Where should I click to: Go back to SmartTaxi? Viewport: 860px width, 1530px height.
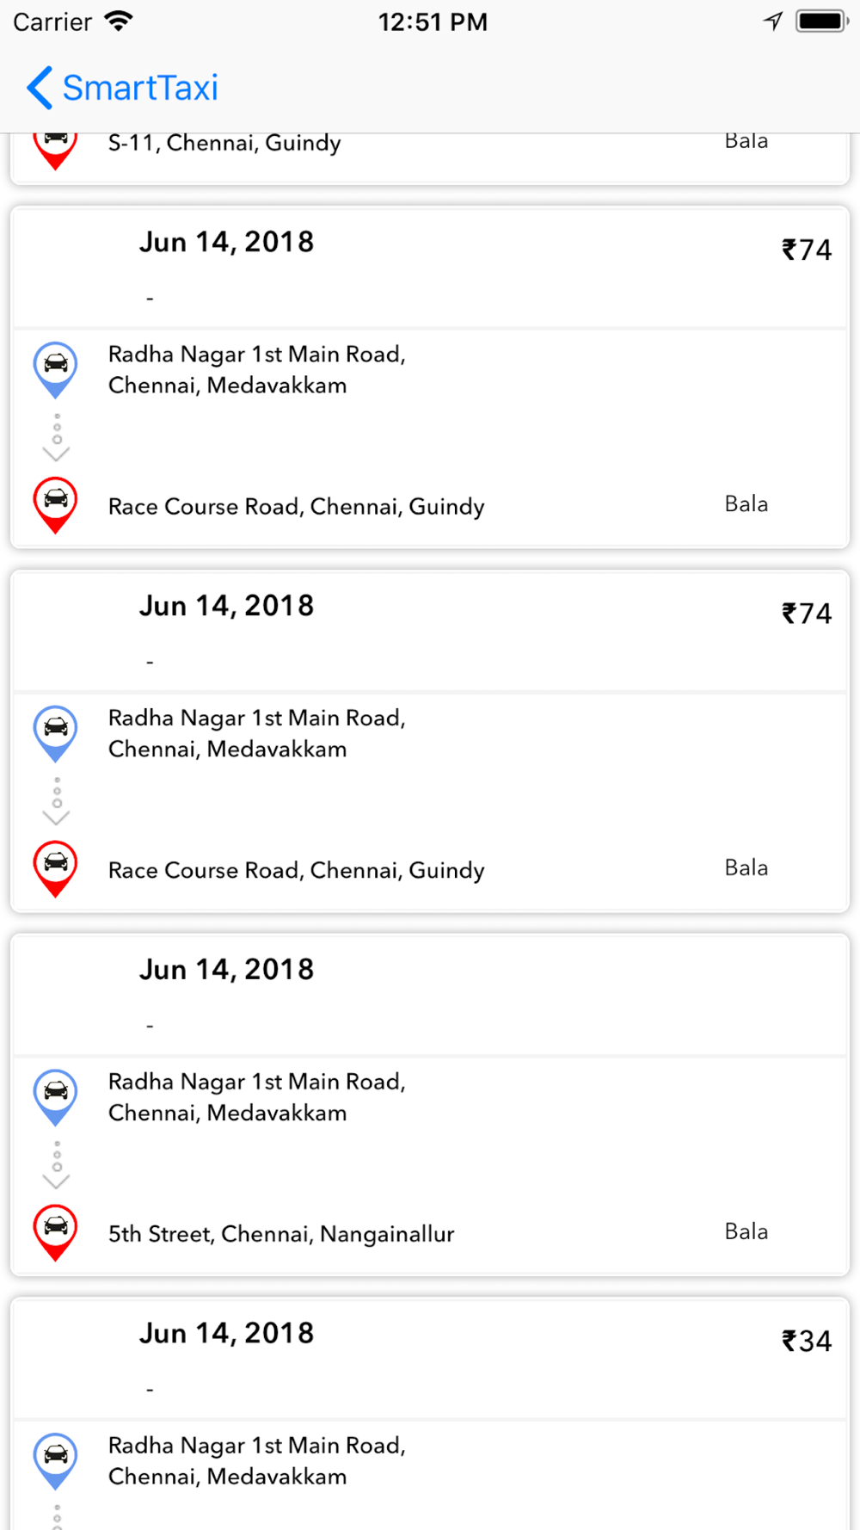pyautogui.click(x=122, y=88)
